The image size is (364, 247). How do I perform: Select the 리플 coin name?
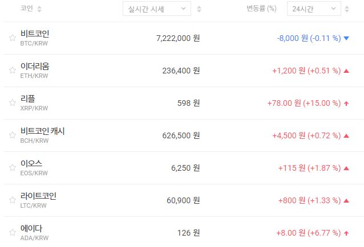[28, 98]
